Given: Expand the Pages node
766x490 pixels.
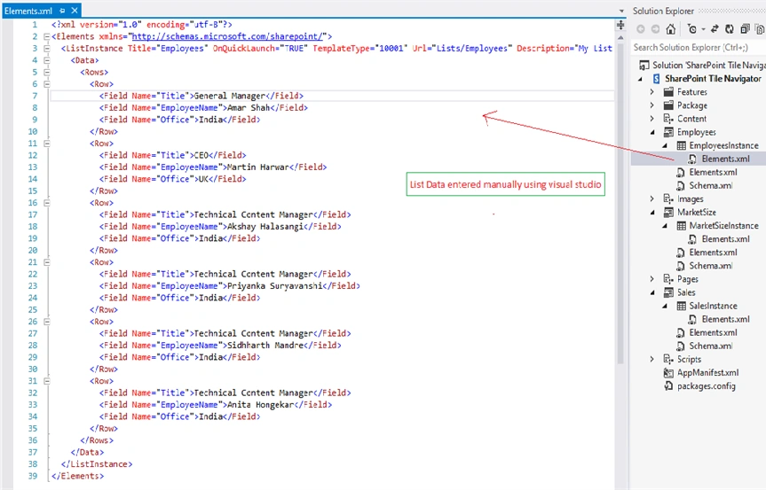Looking at the screenshot, I should tap(652, 279).
